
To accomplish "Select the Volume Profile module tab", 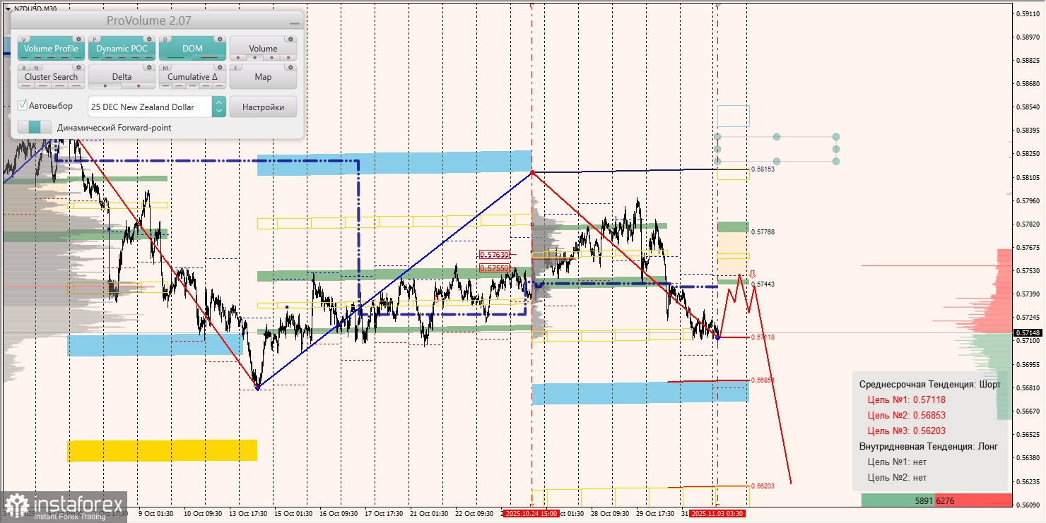I will [51, 49].
